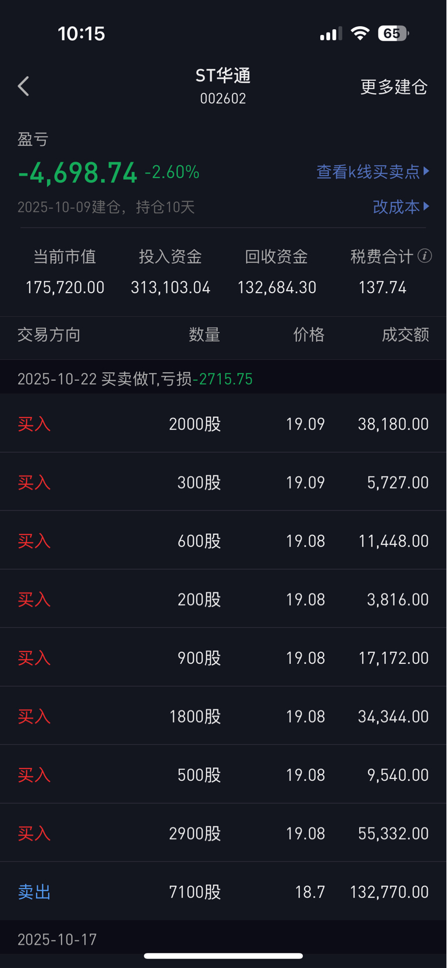The height and width of the screenshot is (968, 447).
Task: Tap the ST华通 stock title
Action: (223, 76)
